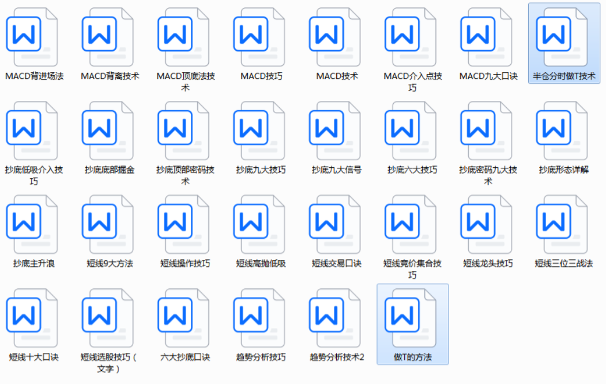Select the 短线十大口诀 document icon
Image resolution: width=606 pixels, height=384 pixels.
[32, 318]
